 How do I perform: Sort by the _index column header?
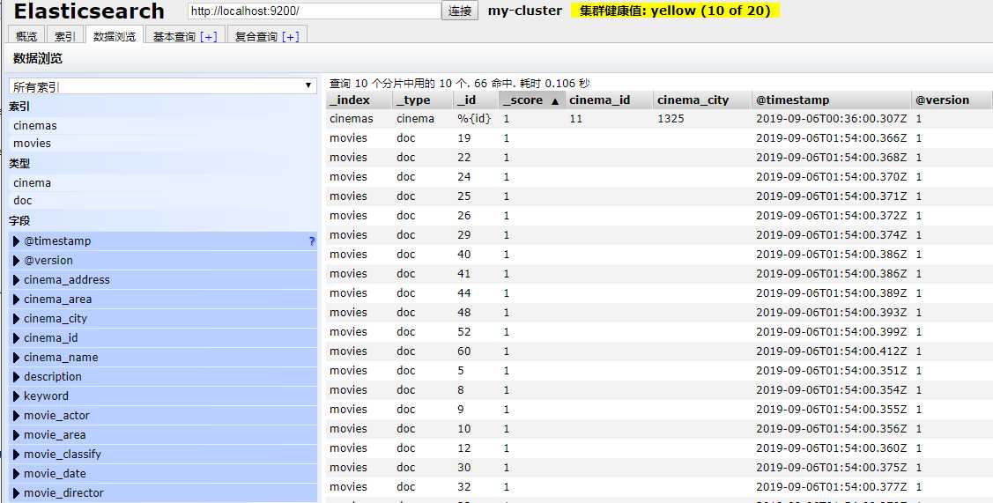coord(359,100)
